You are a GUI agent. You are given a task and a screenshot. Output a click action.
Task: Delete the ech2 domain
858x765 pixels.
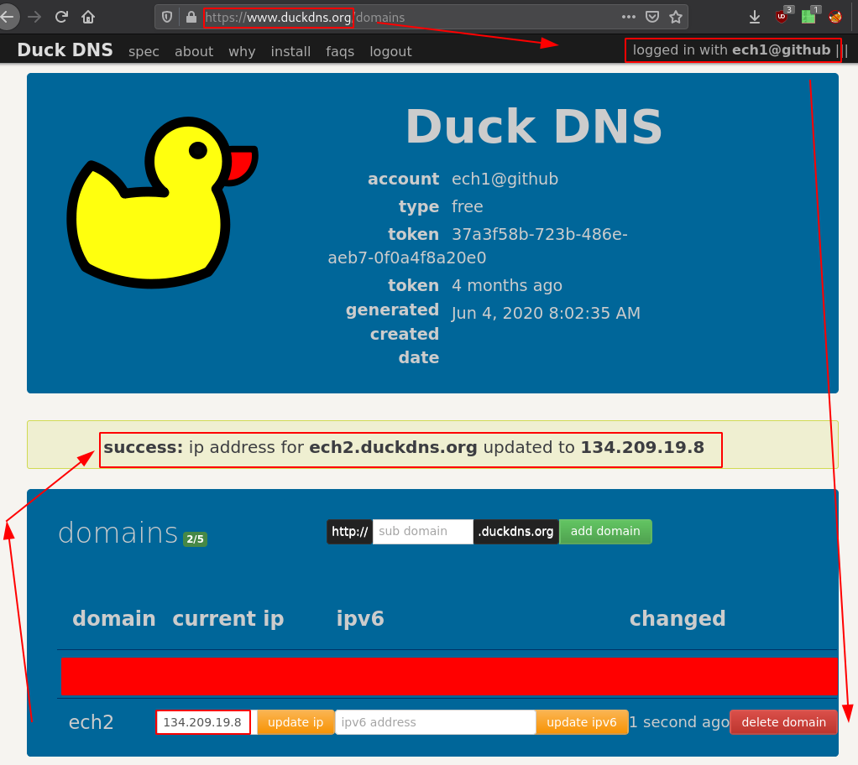783,722
